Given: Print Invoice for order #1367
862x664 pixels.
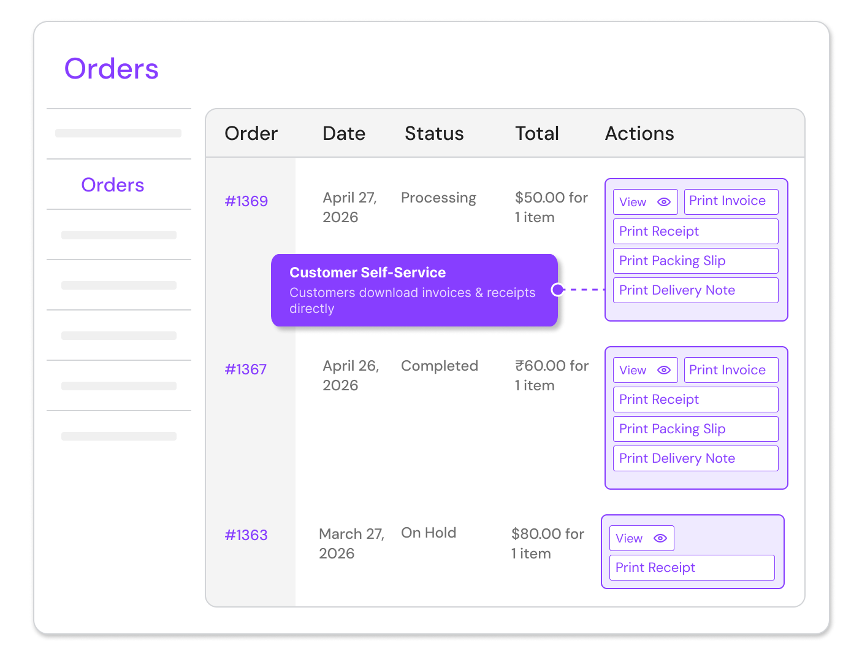Looking at the screenshot, I should (731, 370).
